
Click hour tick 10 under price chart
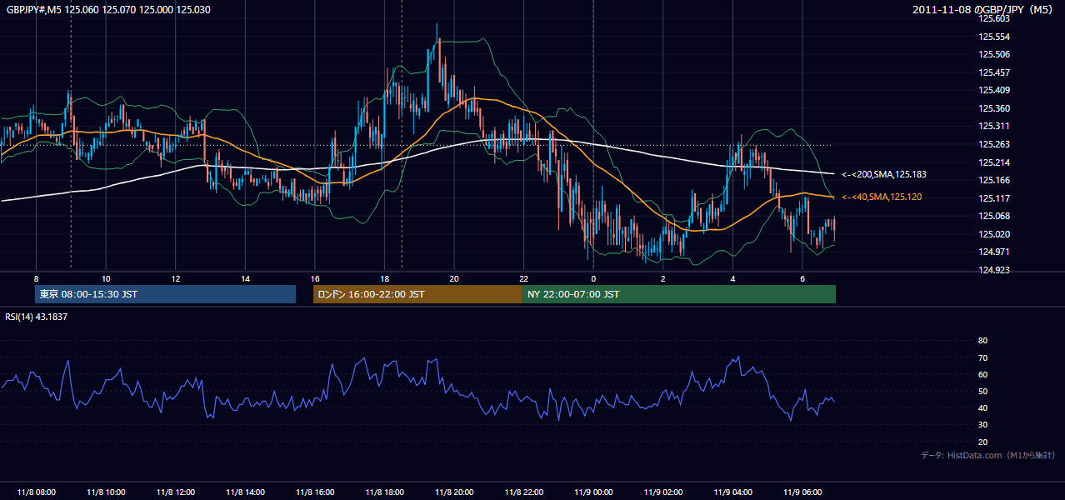coord(106,278)
